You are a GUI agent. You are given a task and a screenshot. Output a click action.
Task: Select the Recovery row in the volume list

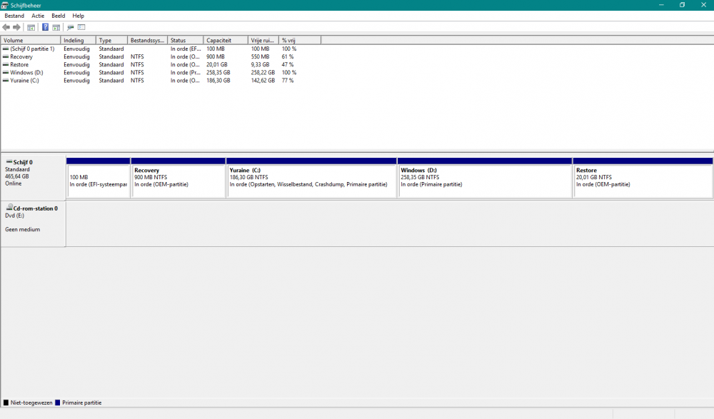pyautogui.click(x=21, y=56)
